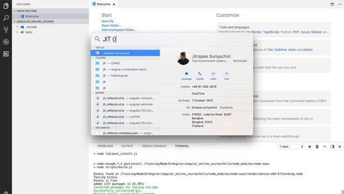Maximize the terminal panel with up chevron
The width and height of the screenshot is (344, 194).
(325, 147)
